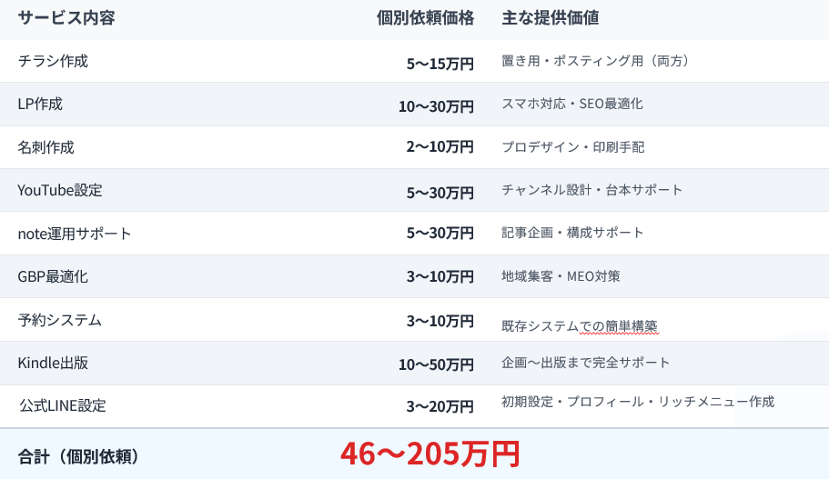Select the LP作成 service name

40,104
